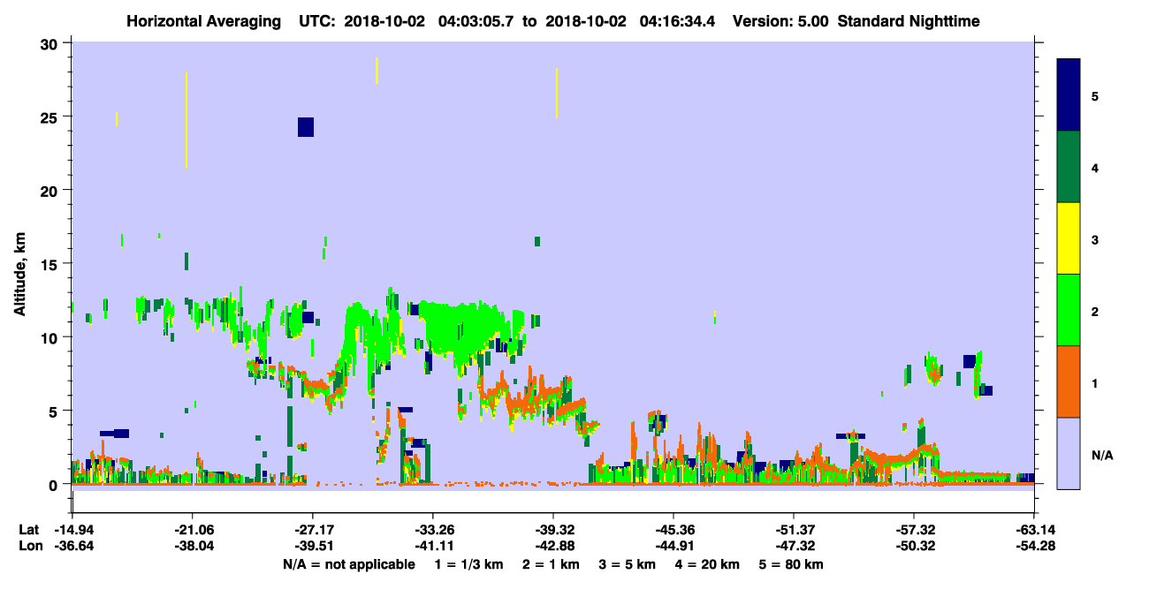Click the orange level 1 legend swatch
Image resolution: width=1149 pixels, height=589 pixels.
1069,381
